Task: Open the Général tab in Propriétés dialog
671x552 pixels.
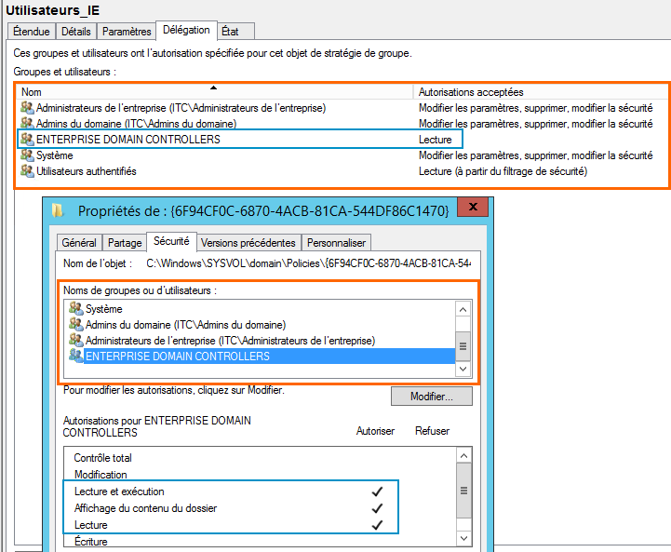Action: click(x=79, y=243)
